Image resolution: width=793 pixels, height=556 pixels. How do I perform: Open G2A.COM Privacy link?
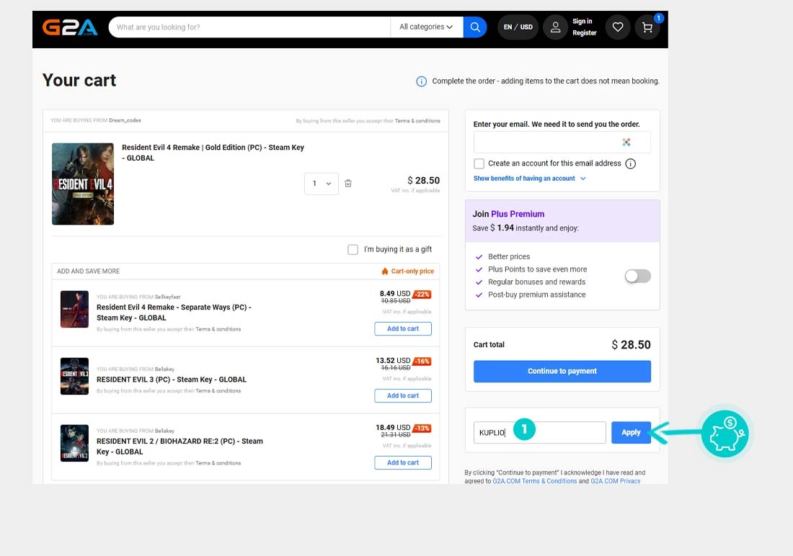click(x=616, y=481)
